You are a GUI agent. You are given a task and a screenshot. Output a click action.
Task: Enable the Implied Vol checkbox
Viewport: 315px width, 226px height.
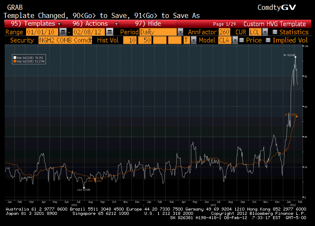(x=268, y=40)
